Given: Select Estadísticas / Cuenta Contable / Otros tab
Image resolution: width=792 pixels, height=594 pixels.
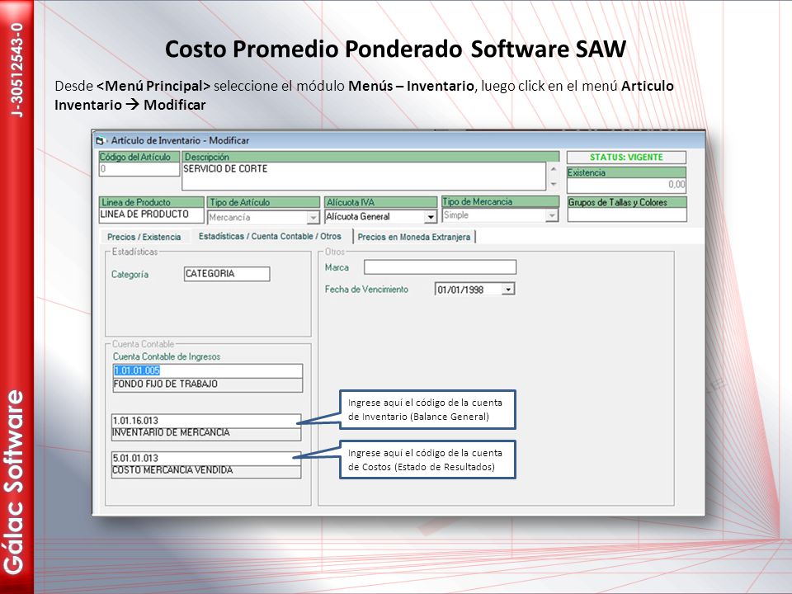Looking at the screenshot, I should 270,237.
